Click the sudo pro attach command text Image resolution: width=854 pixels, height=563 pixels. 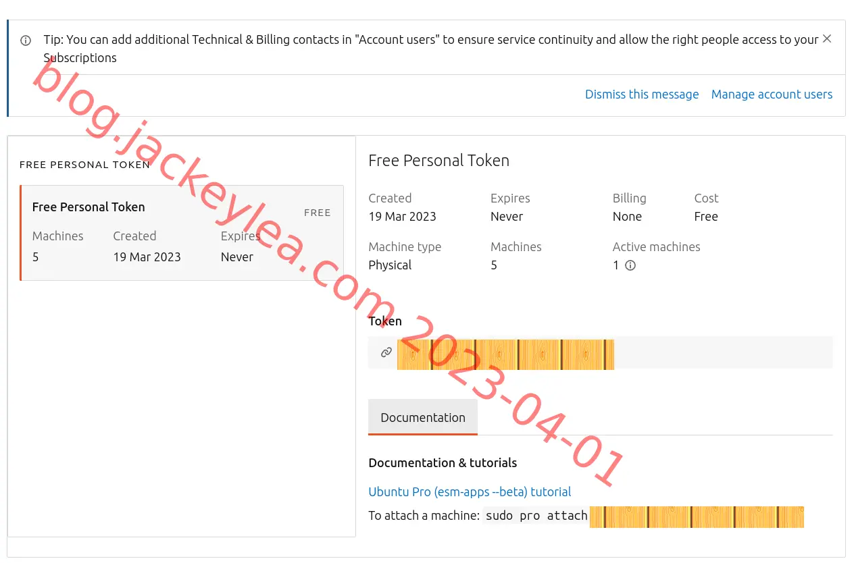(x=536, y=516)
